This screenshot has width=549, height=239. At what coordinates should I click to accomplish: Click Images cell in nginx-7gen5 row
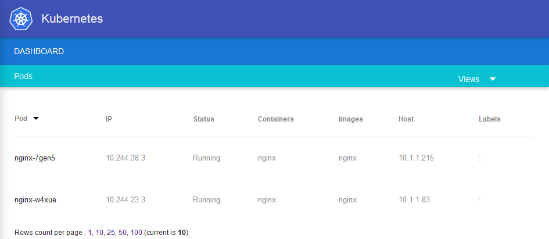(347, 158)
